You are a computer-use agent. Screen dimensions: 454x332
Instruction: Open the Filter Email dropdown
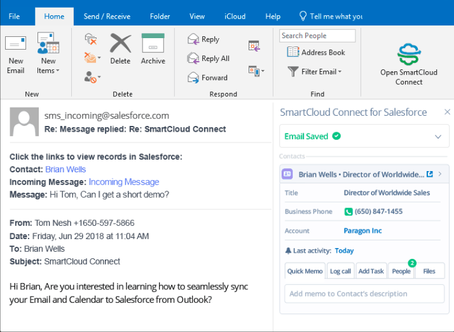coord(315,72)
